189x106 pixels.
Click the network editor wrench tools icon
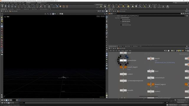tap(165, 51)
